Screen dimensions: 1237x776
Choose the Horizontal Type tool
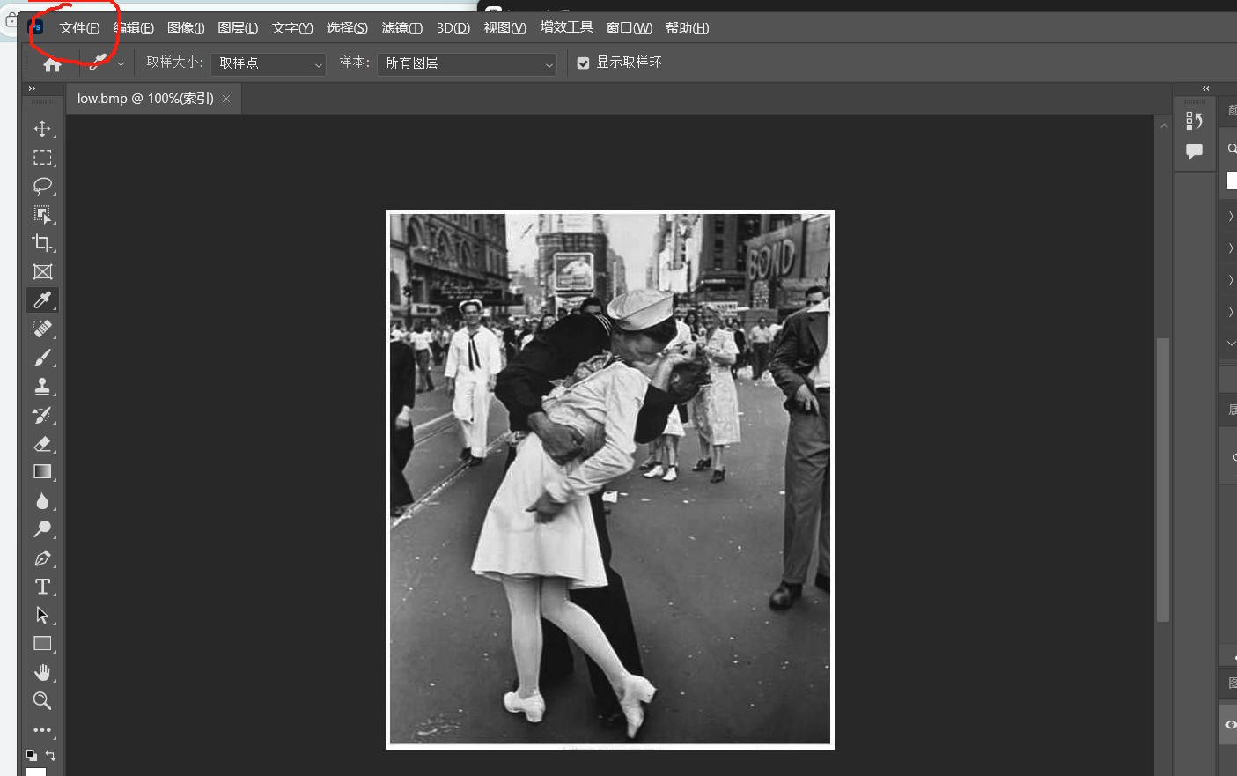41,587
